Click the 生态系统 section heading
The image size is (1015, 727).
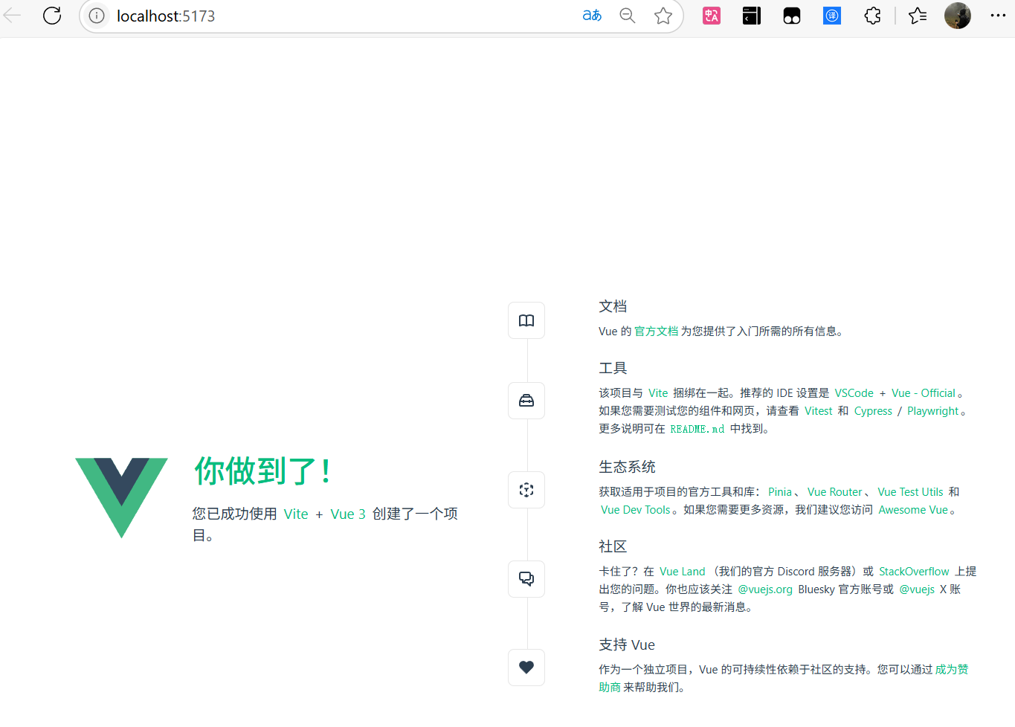[627, 467]
